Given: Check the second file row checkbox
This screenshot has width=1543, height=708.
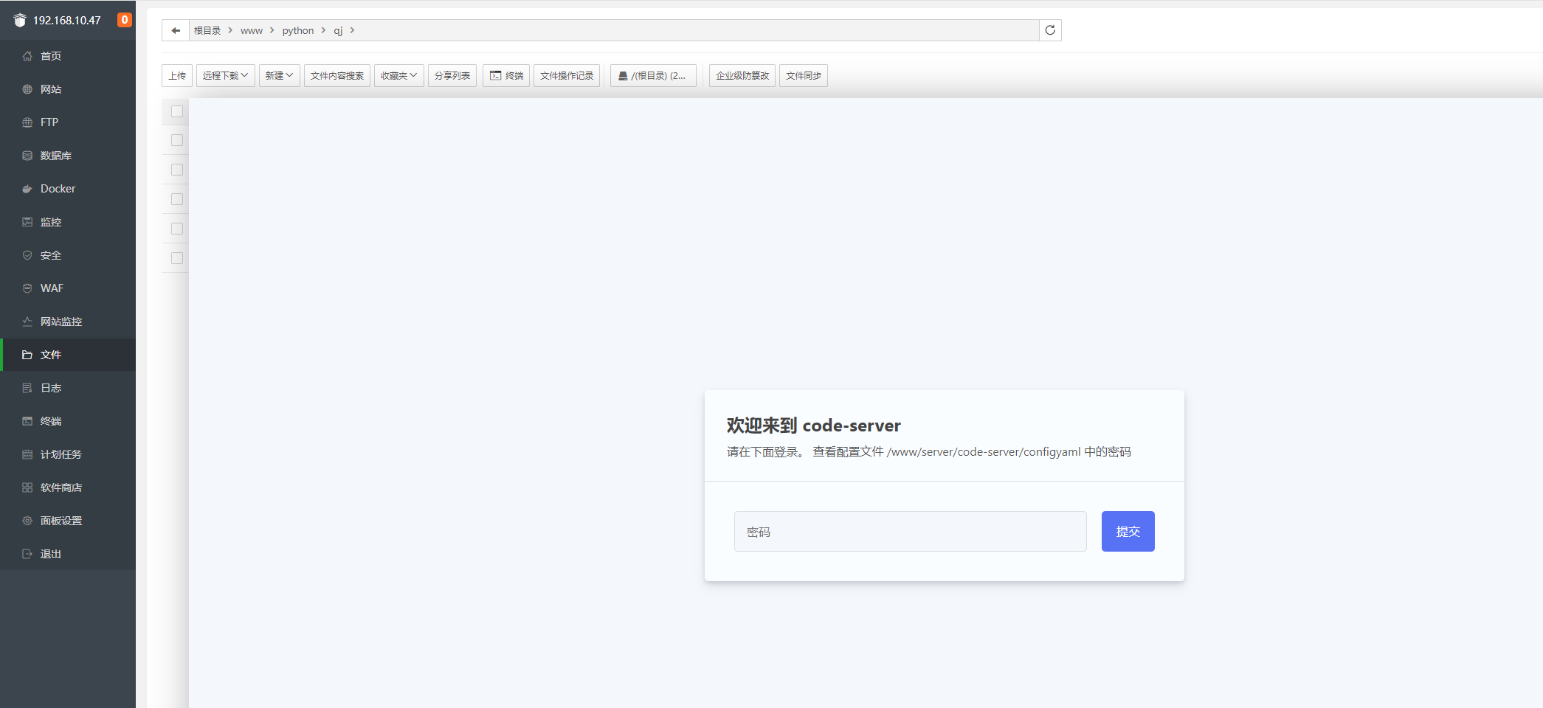Looking at the screenshot, I should point(177,140).
